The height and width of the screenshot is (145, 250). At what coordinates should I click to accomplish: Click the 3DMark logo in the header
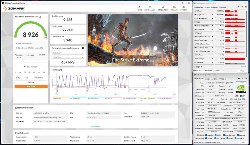coord(14,8)
